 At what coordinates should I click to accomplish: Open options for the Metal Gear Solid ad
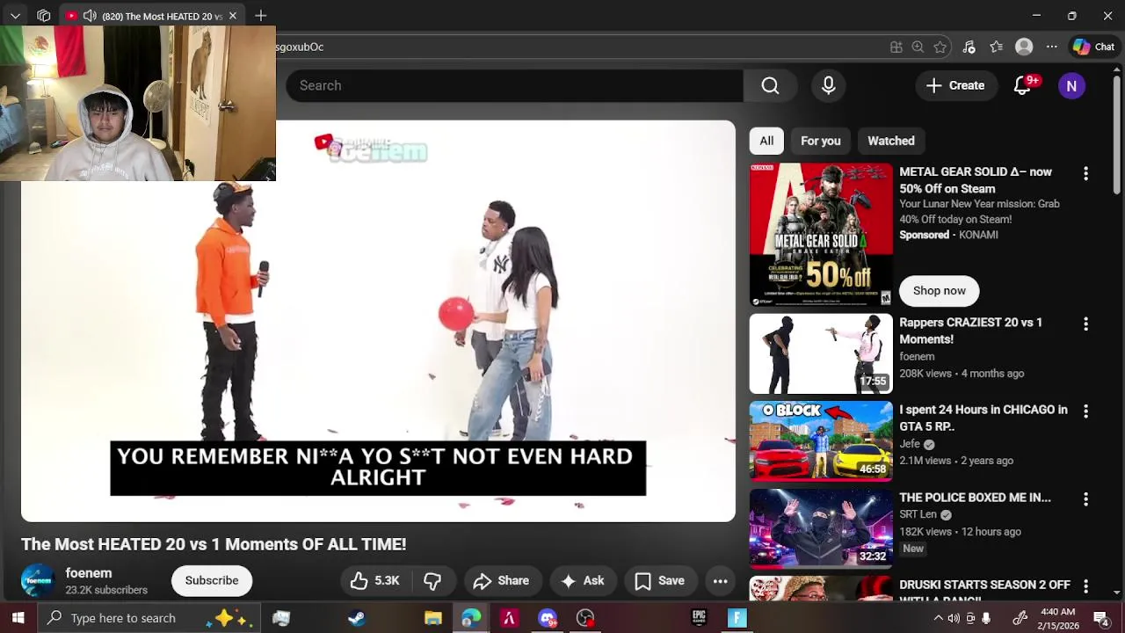1085,174
